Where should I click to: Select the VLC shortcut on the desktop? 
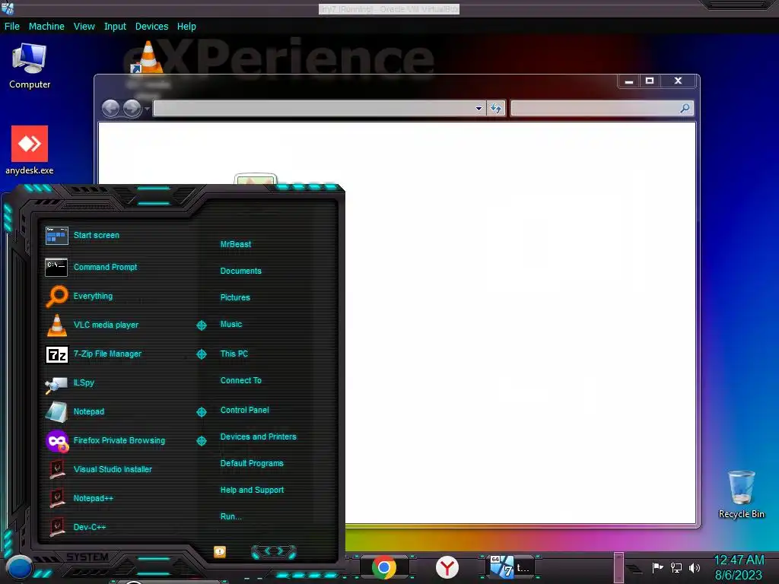pos(148,57)
